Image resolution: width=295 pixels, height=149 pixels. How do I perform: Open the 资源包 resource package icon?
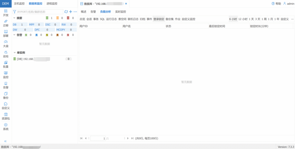[x=6, y=115]
